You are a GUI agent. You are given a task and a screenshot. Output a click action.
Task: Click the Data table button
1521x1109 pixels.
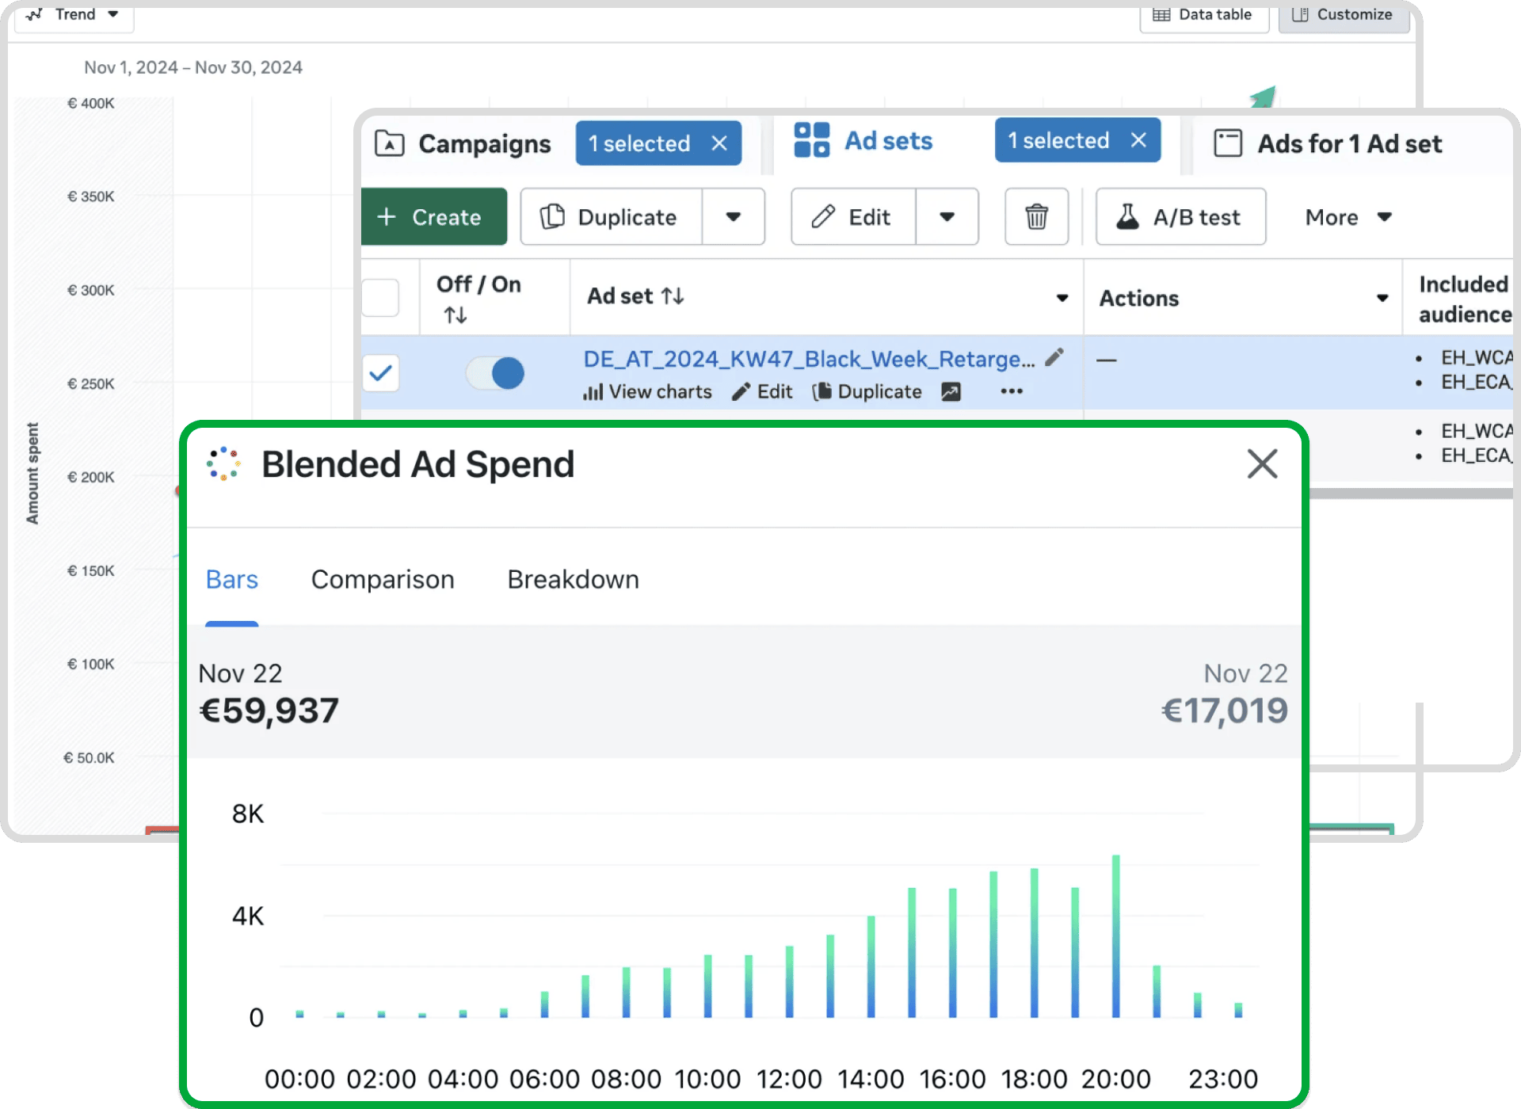(1203, 15)
